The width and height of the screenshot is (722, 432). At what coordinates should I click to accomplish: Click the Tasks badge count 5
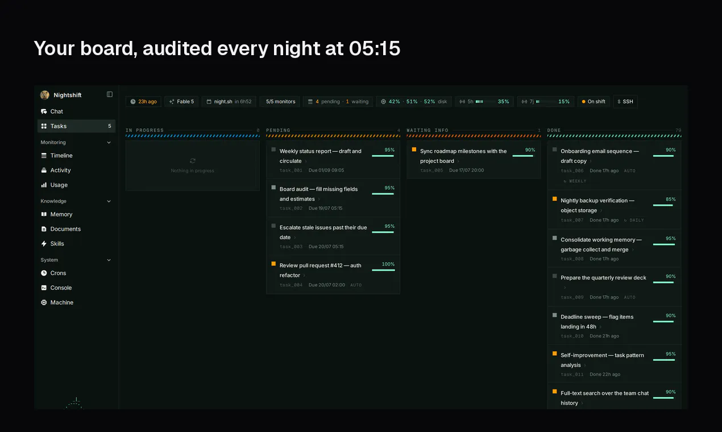tap(110, 126)
